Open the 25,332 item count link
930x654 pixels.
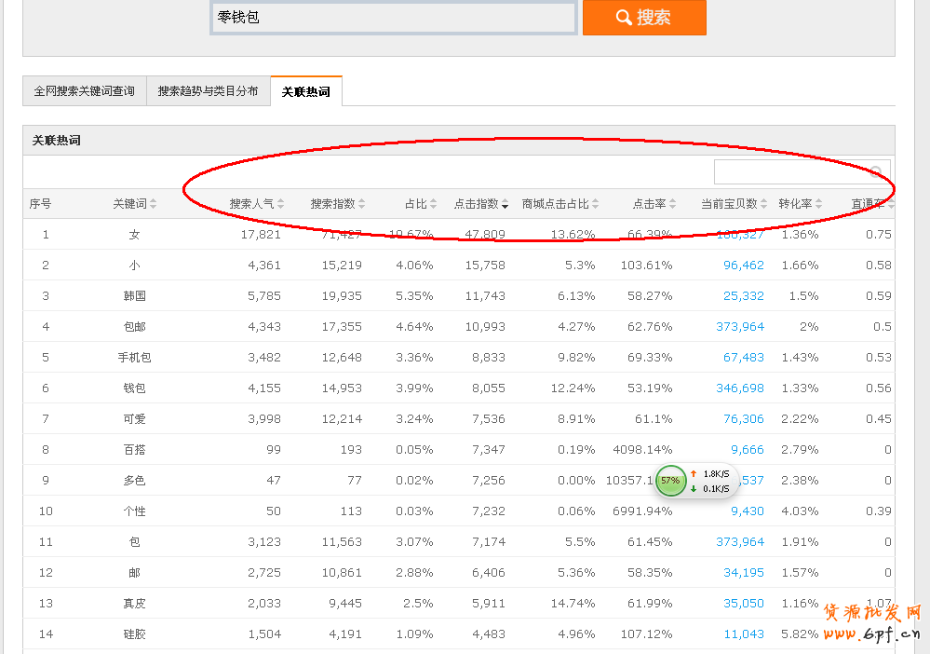pyautogui.click(x=743, y=296)
